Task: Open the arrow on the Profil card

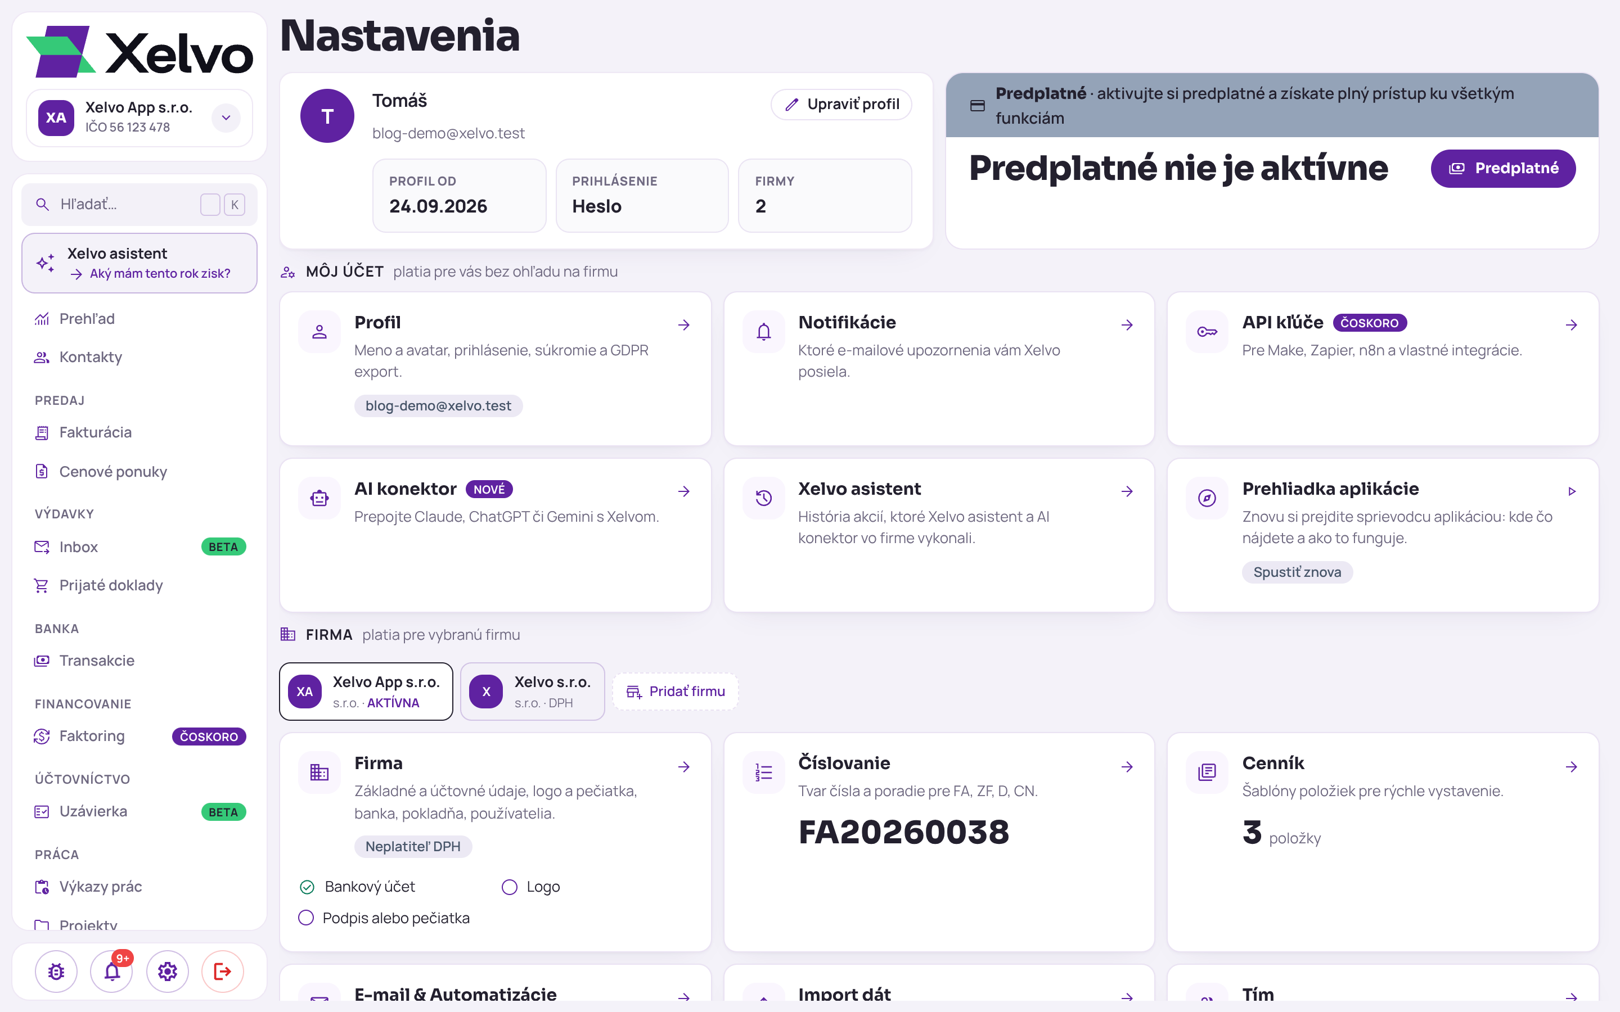Action: click(683, 324)
